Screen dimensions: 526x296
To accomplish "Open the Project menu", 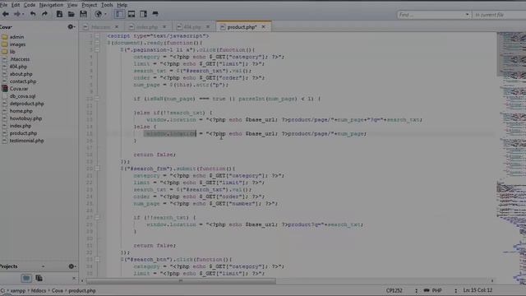I will tap(90, 5).
